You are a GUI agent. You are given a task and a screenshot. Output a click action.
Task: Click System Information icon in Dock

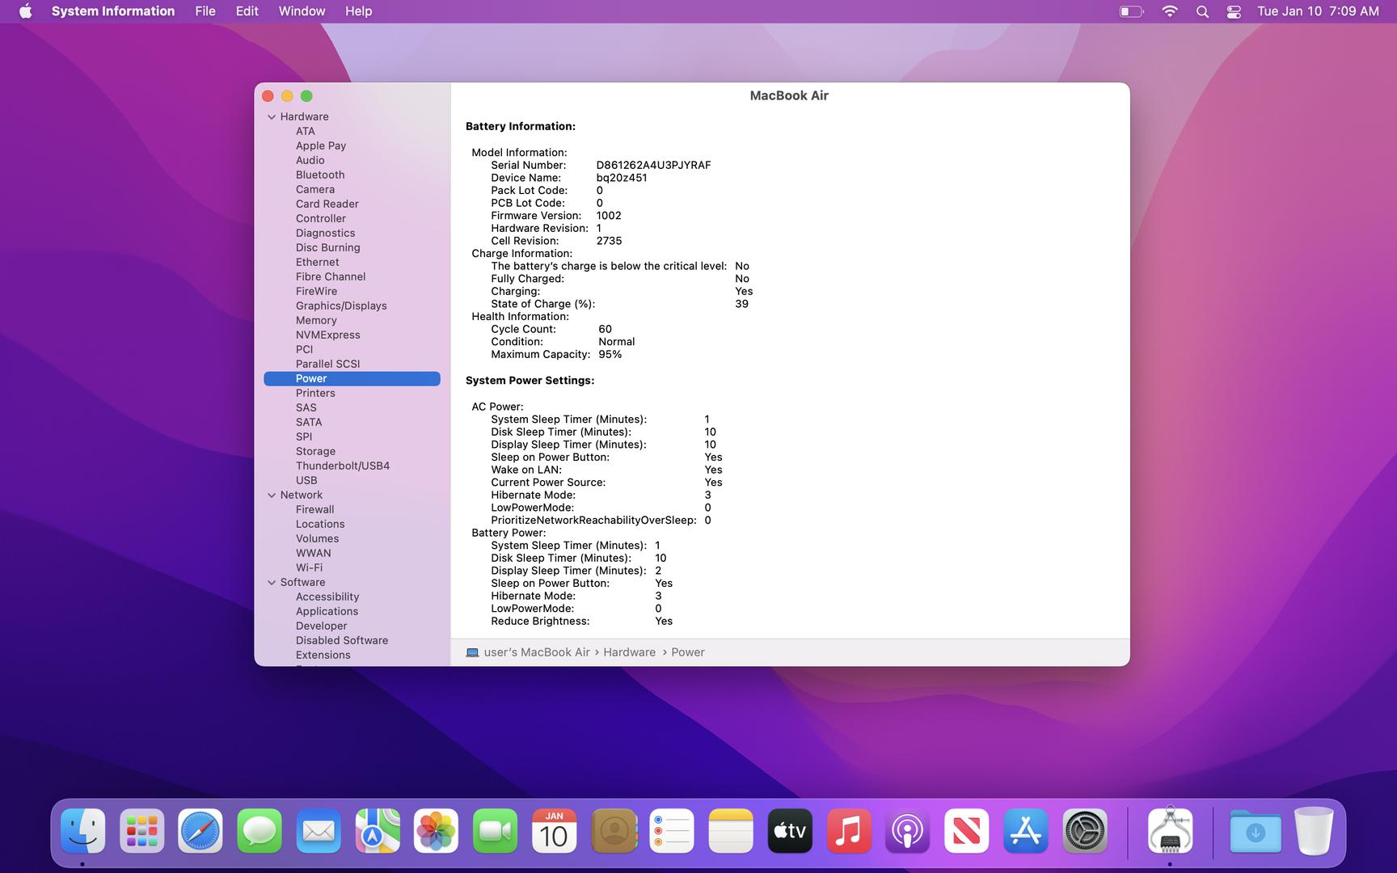pyautogui.click(x=1170, y=831)
